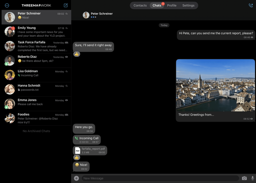Select the Chats tab

(x=157, y=5)
